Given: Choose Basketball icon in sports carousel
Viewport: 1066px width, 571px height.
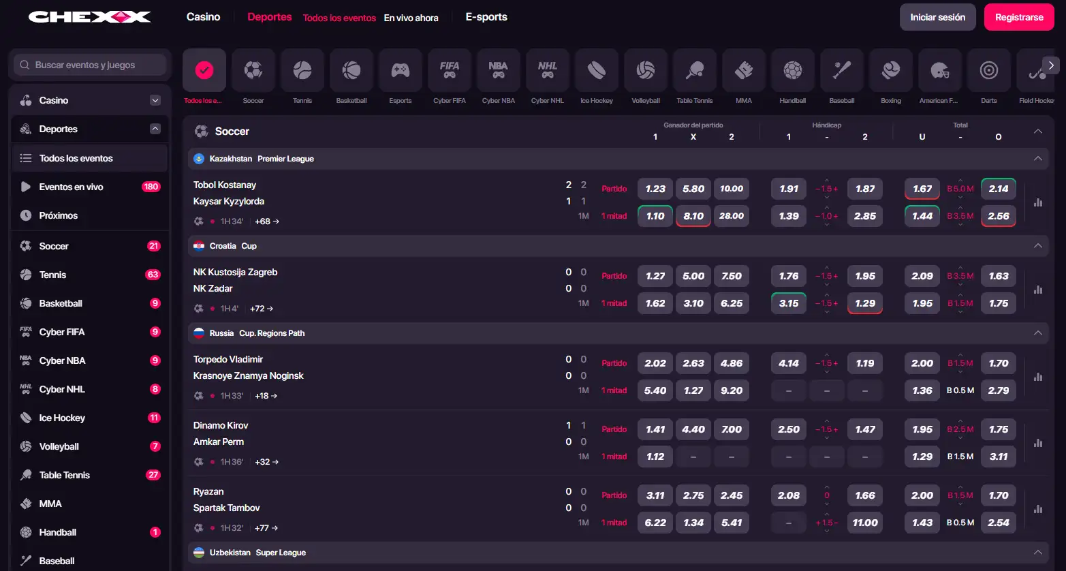Looking at the screenshot, I should pos(351,70).
